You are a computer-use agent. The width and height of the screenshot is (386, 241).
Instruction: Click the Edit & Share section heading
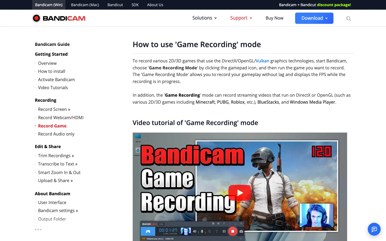click(48, 146)
